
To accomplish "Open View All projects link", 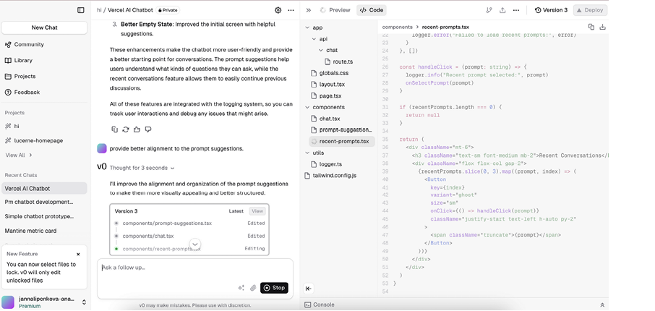I will (x=19, y=155).
